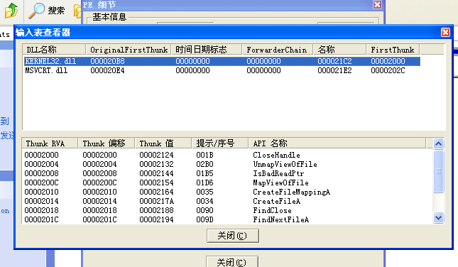Sort by DLL名称 column header
Viewport: 458px width, 267px height.
coord(55,50)
